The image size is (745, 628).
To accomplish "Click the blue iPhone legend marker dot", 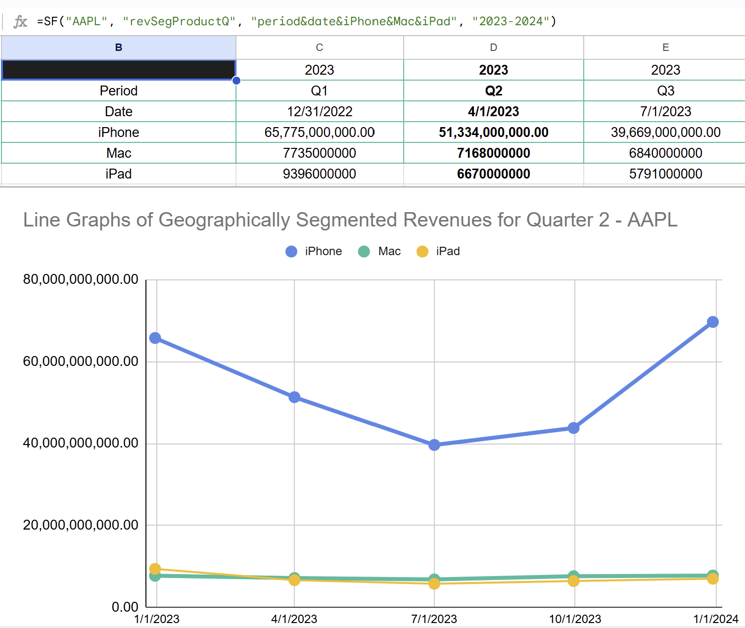I will [291, 251].
